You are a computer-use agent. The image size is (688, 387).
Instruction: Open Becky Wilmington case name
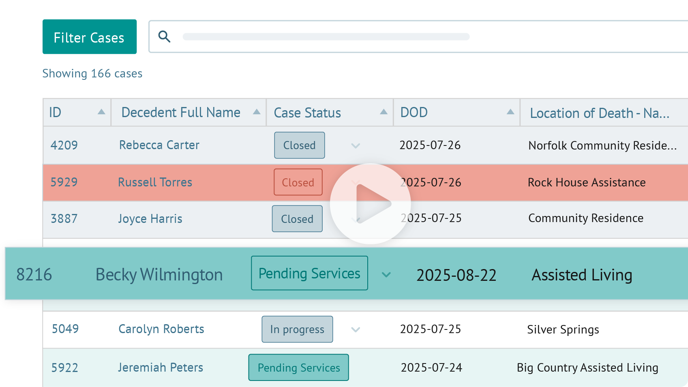(x=159, y=275)
